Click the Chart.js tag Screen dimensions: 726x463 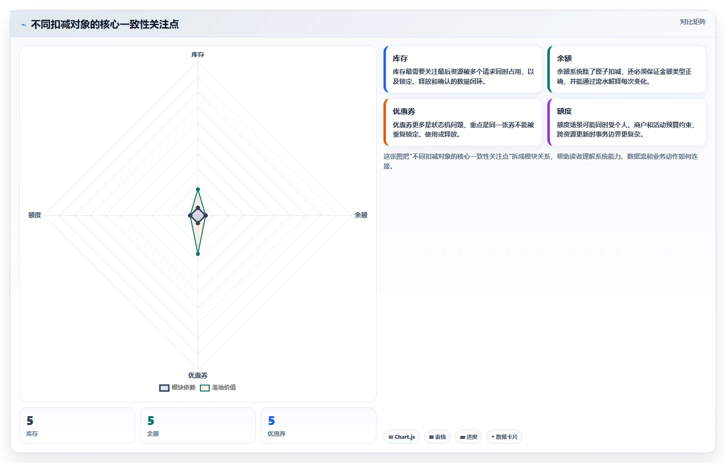(402, 437)
